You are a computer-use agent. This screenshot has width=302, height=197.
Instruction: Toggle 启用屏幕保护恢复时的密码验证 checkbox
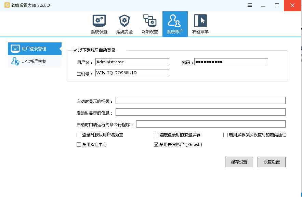[x=225, y=135]
